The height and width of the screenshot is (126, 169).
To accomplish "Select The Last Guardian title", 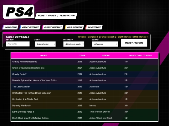I will click(x=21, y=87).
